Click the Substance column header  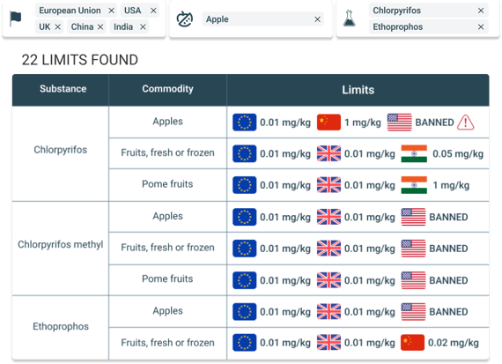(x=61, y=90)
